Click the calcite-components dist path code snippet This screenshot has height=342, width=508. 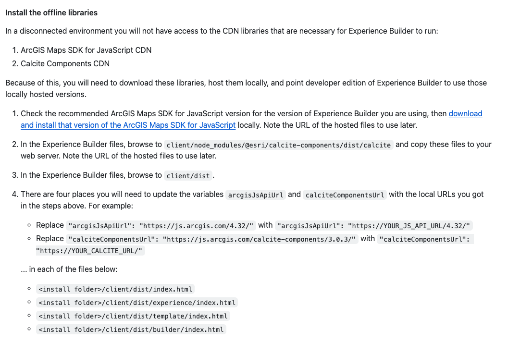point(278,145)
